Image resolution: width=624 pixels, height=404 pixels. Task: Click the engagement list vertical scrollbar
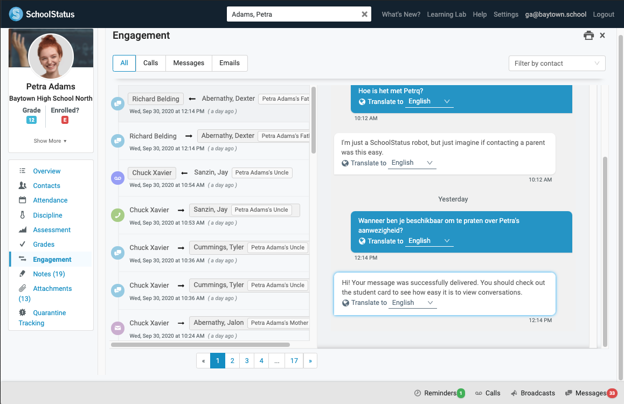click(314, 120)
